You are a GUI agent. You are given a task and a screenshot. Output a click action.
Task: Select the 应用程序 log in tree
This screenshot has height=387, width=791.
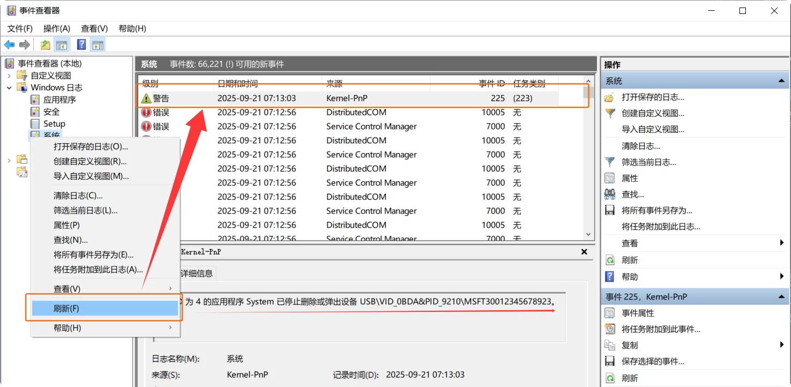point(60,100)
